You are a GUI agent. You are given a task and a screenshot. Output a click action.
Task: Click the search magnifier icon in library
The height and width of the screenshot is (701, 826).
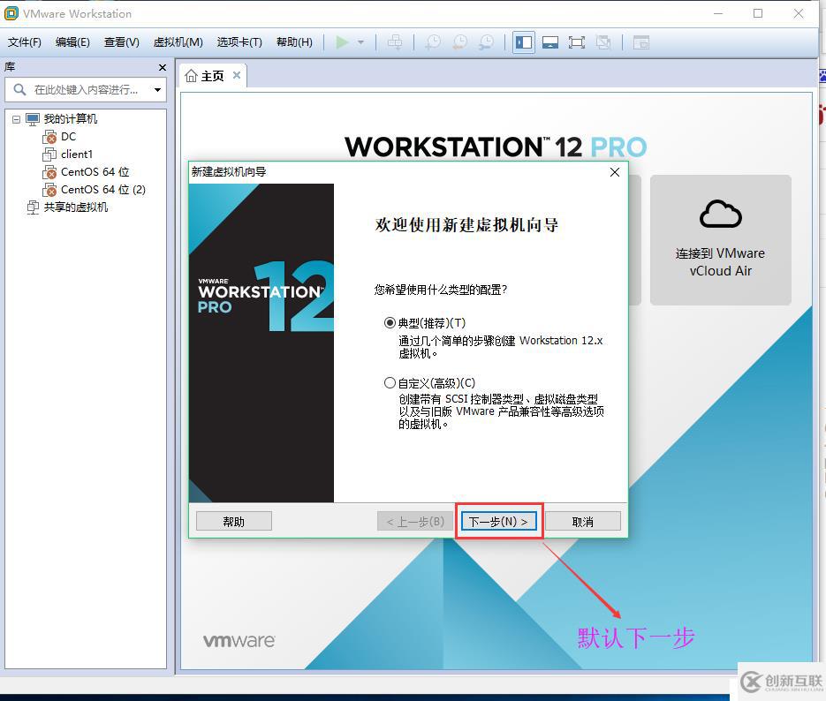click(x=19, y=90)
